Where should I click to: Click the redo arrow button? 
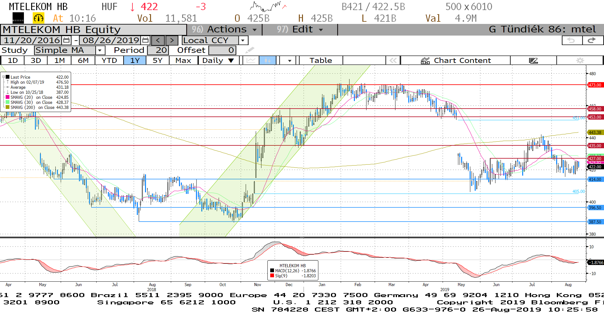pyautogui.click(x=592, y=40)
